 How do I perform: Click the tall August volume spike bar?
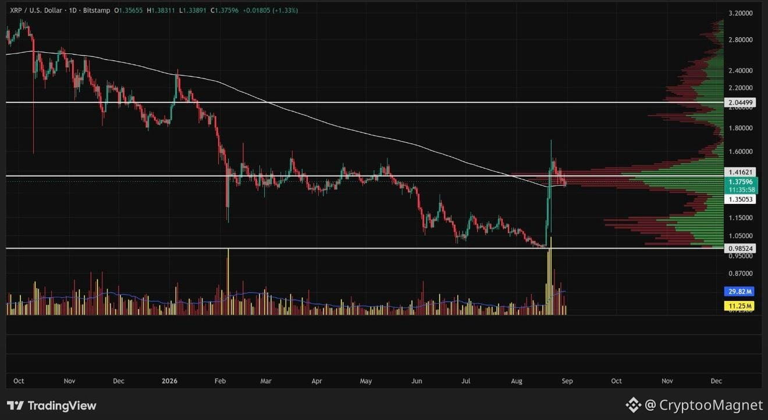pyautogui.click(x=550, y=276)
